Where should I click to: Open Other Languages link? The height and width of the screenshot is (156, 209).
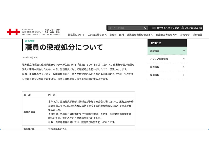click(x=193, y=28)
